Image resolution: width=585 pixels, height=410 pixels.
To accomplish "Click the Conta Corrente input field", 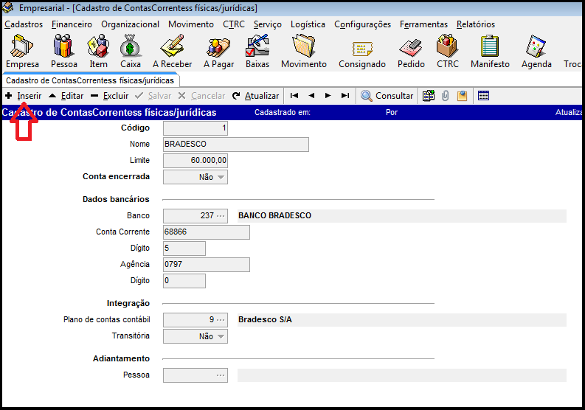I will point(206,232).
